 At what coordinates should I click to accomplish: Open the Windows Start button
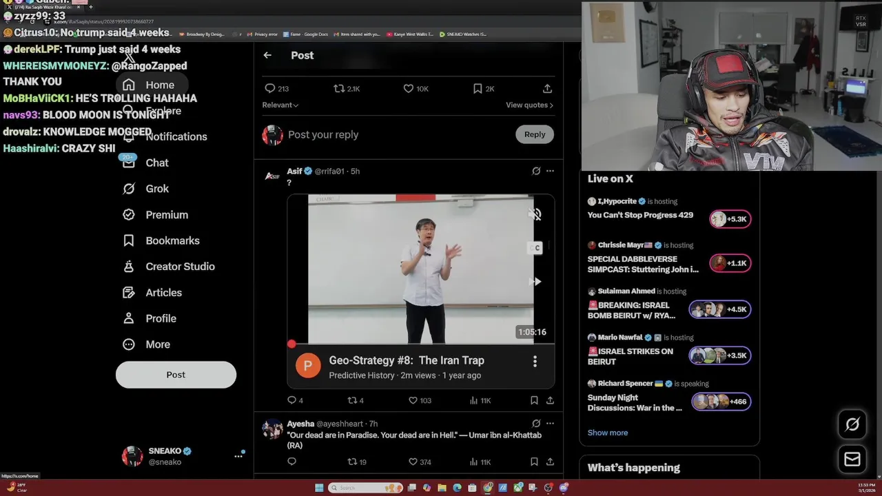pos(319,488)
